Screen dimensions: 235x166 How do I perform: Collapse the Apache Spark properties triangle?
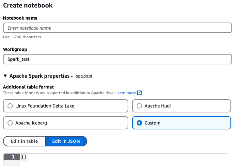[5, 76]
